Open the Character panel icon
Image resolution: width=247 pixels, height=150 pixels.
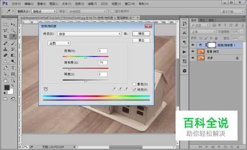point(184,33)
